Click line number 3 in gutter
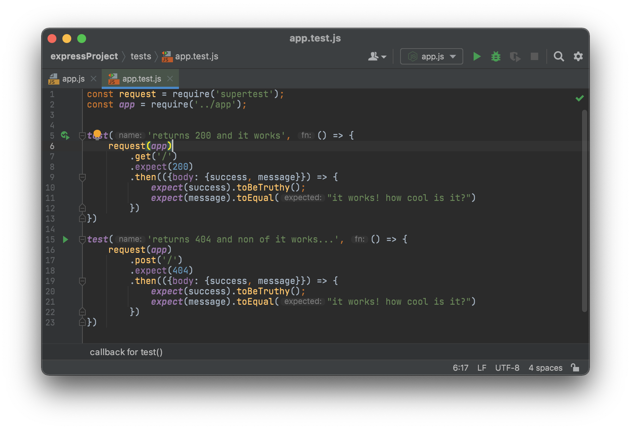Viewport: 631px width, 430px height. coord(52,115)
